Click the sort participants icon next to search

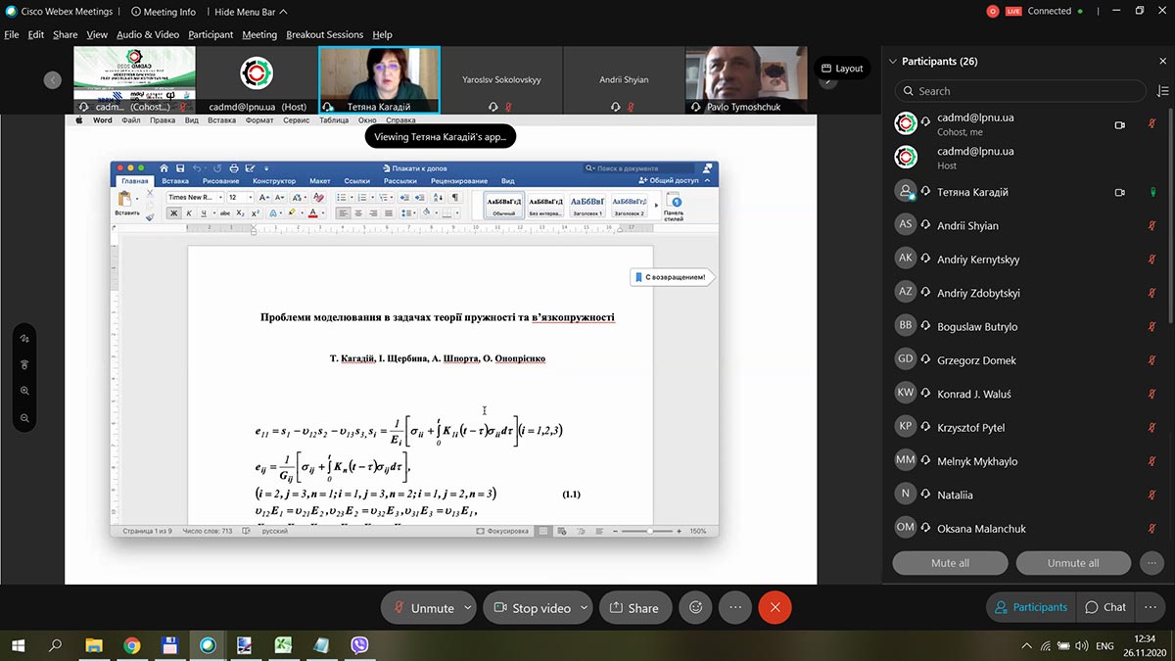1162,91
